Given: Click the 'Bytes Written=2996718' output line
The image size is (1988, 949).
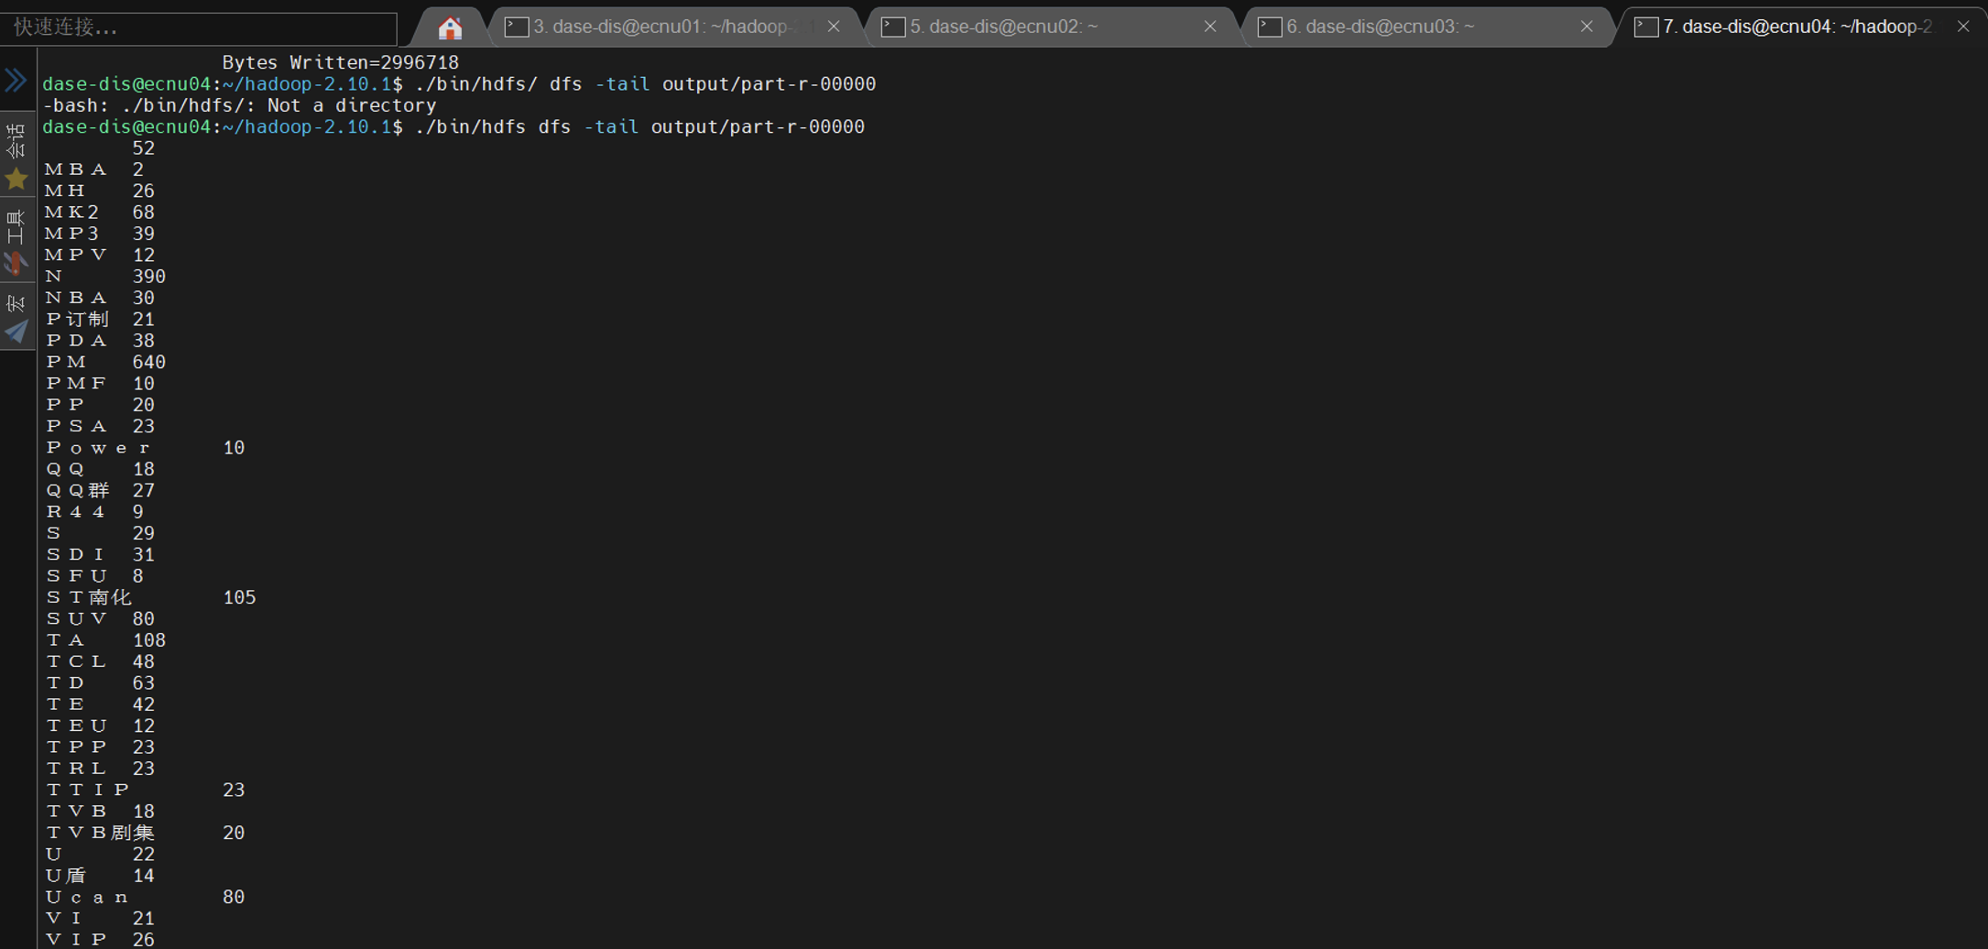Looking at the screenshot, I should coord(340,62).
